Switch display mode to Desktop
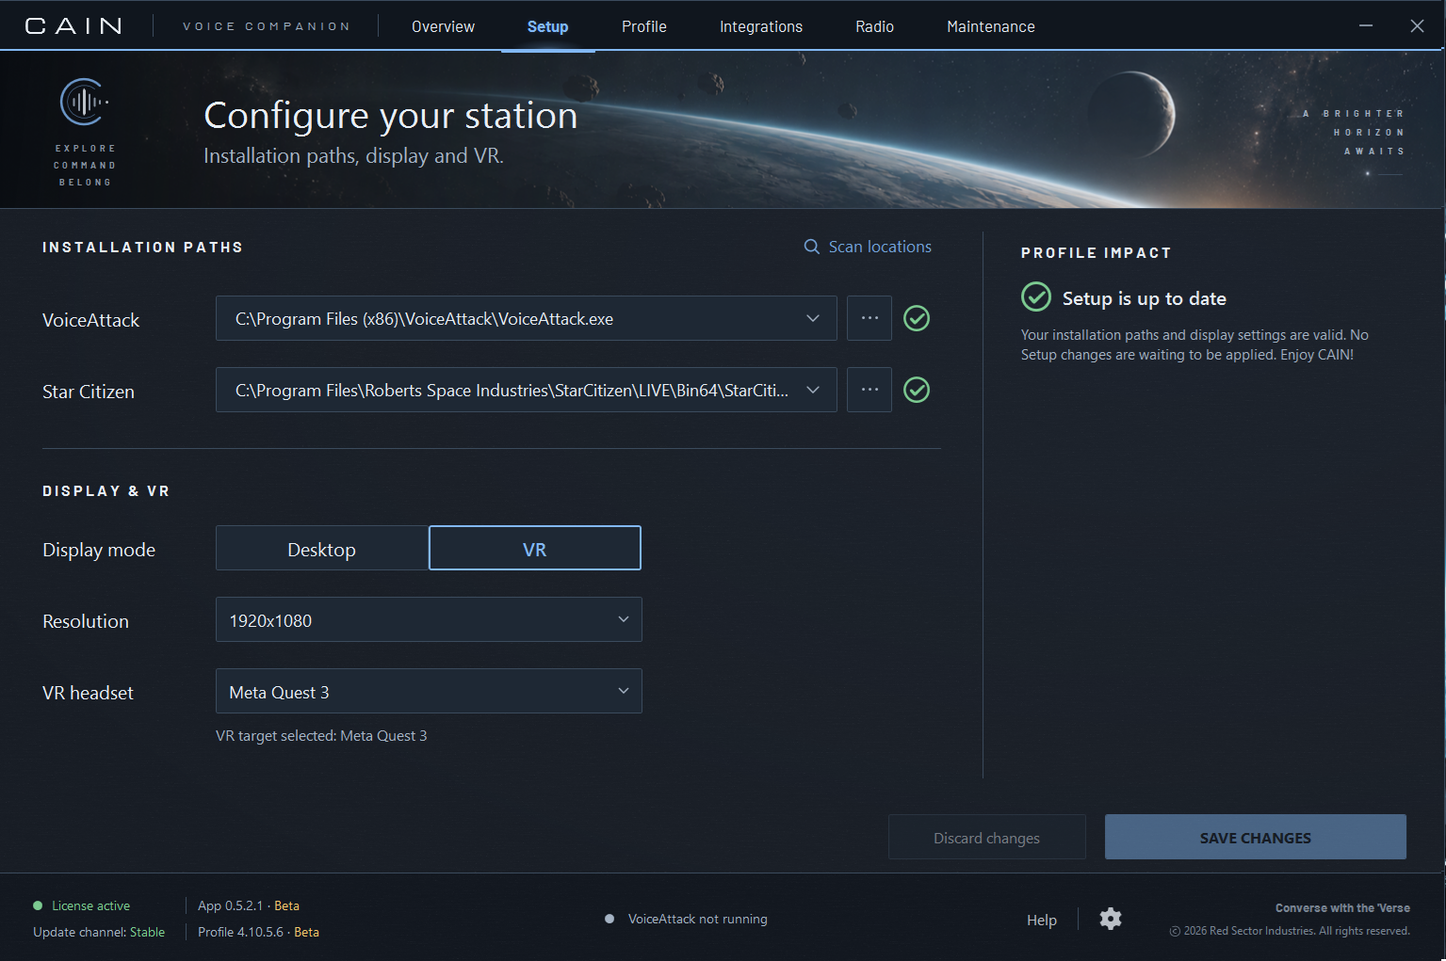This screenshot has height=961, width=1446. coord(322,548)
